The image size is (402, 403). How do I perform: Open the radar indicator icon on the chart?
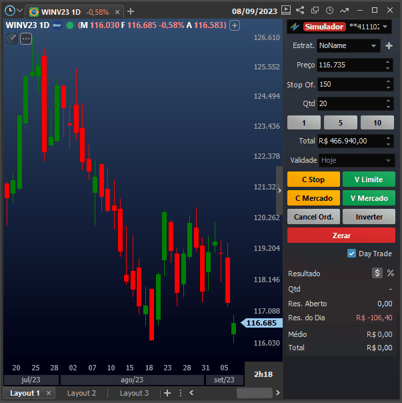[12, 39]
